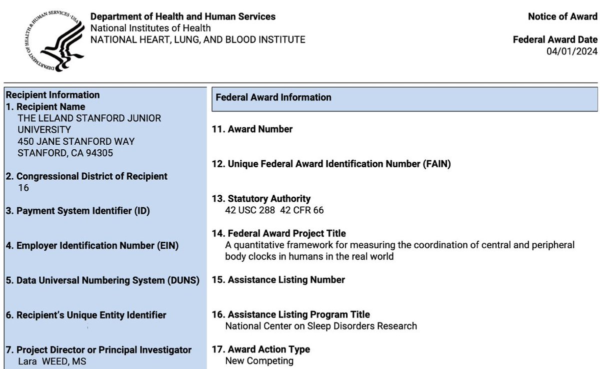This screenshot has height=369, width=600.
Task: Click '1. Recipient Name' label
Action: (45, 107)
